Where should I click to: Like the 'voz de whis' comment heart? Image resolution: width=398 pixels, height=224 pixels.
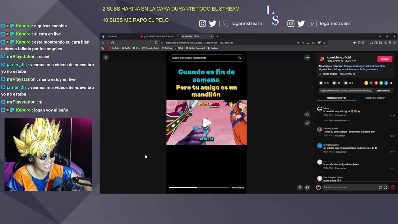pos(391,169)
